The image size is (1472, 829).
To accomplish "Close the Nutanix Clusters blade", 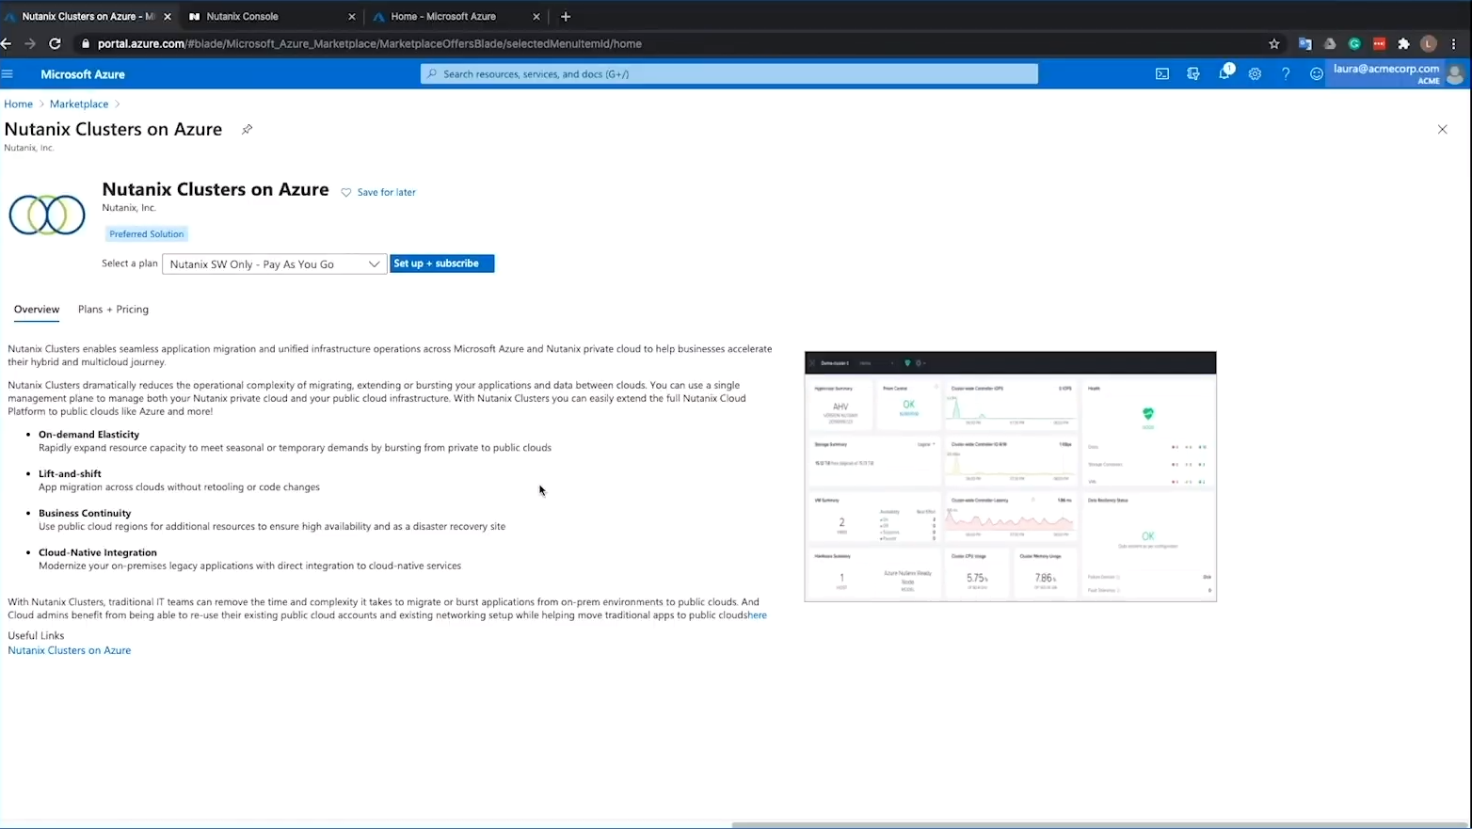I will coord(1442,130).
